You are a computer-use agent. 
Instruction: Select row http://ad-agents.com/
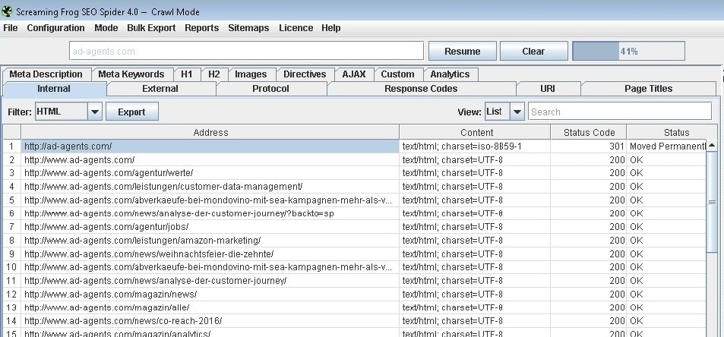click(x=210, y=146)
